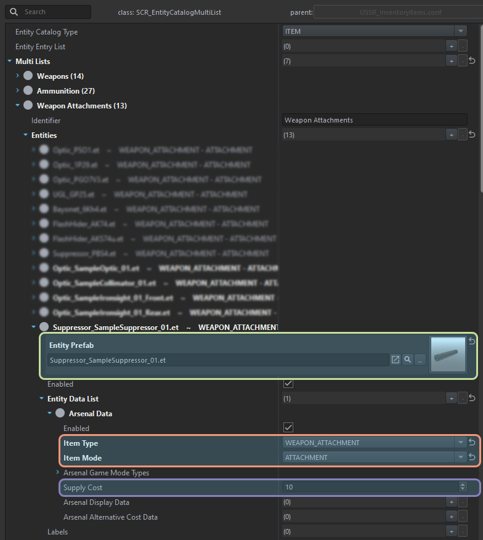Toggle the Arsenal Data Enabled checkbox

coord(288,428)
